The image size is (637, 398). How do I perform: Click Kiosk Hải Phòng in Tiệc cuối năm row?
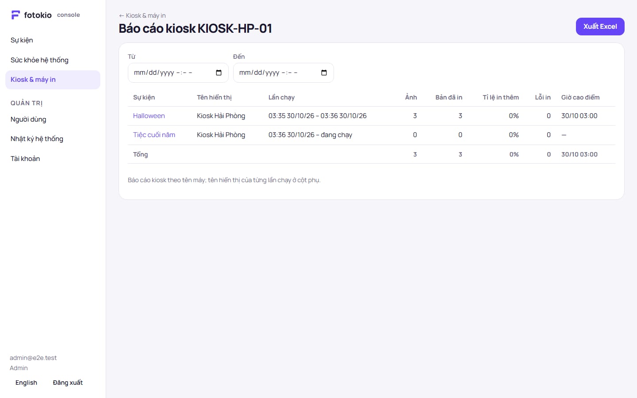221,135
